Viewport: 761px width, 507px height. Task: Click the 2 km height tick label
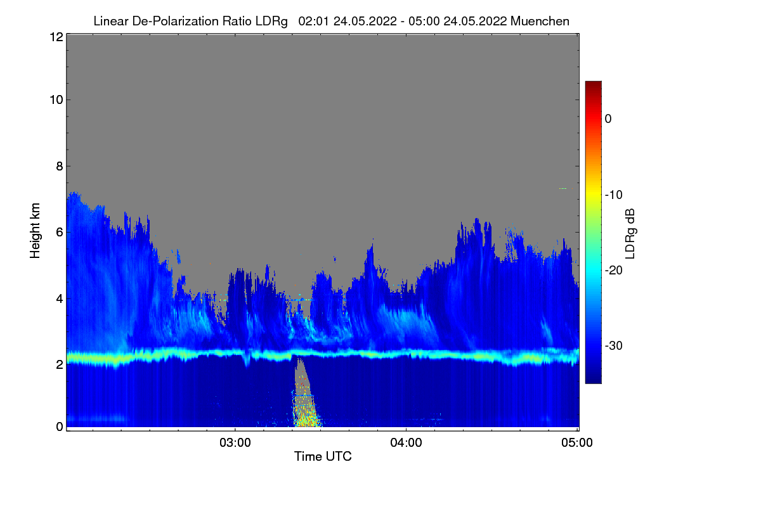[60, 364]
